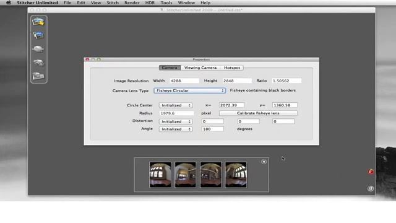Click the second Distortion value field
Screen dimensions: 396x223
248,121
